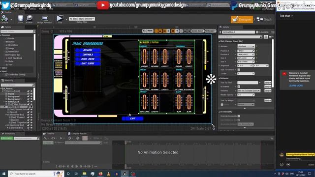
Task: Select Button widget in the palette
Action: coord(11,42)
